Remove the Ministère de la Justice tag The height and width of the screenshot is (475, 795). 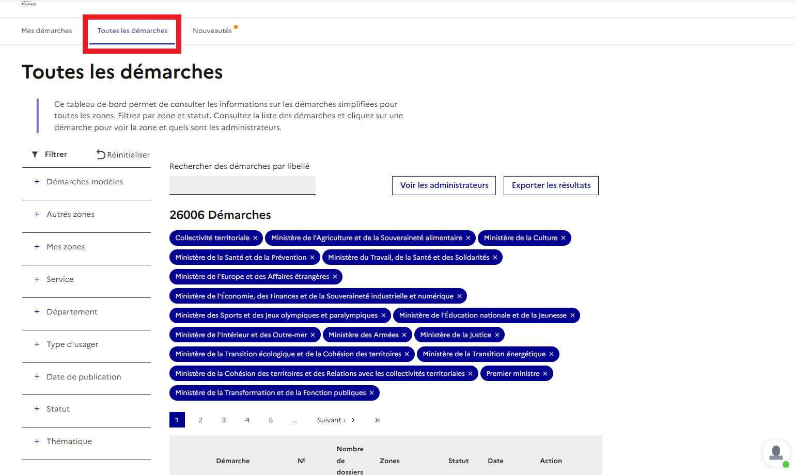click(497, 335)
